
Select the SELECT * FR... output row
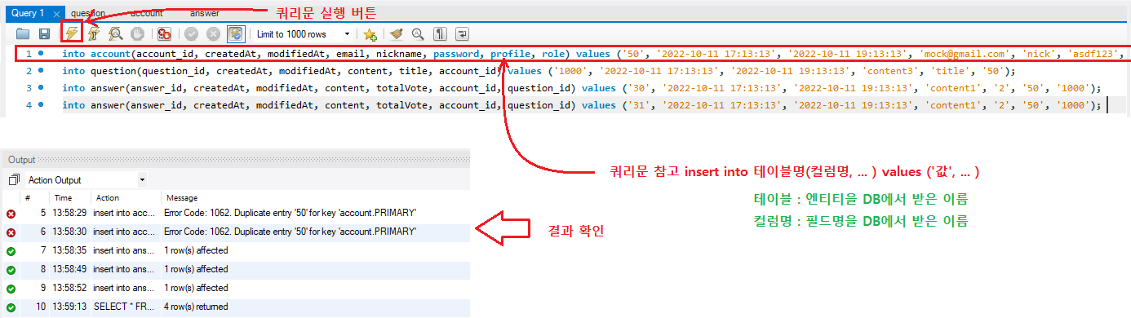(x=237, y=307)
